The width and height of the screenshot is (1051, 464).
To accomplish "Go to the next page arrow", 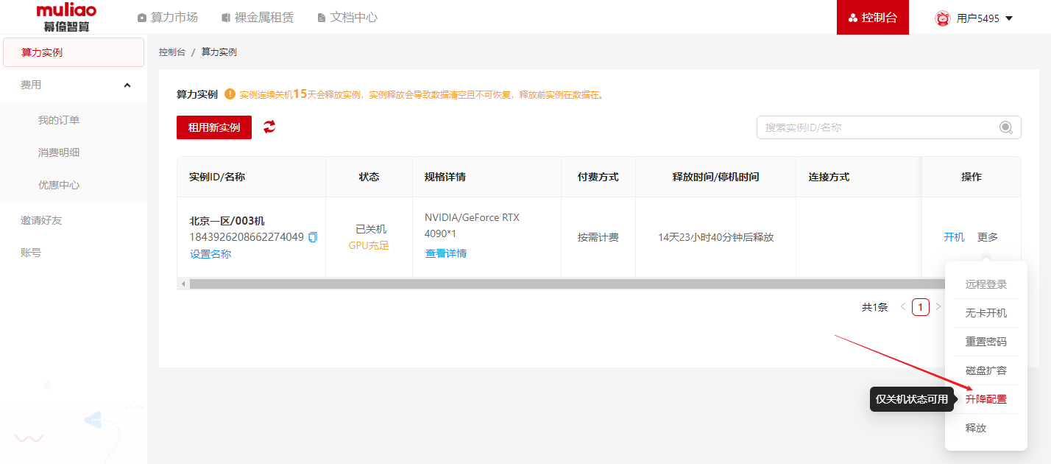I will [x=938, y=307].
